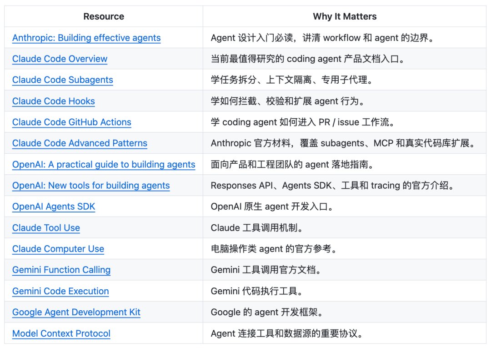Viewport: 491px width, 348px height.
Task: Click the text 'Claude 工具调用机制。'
Action: 257,228
